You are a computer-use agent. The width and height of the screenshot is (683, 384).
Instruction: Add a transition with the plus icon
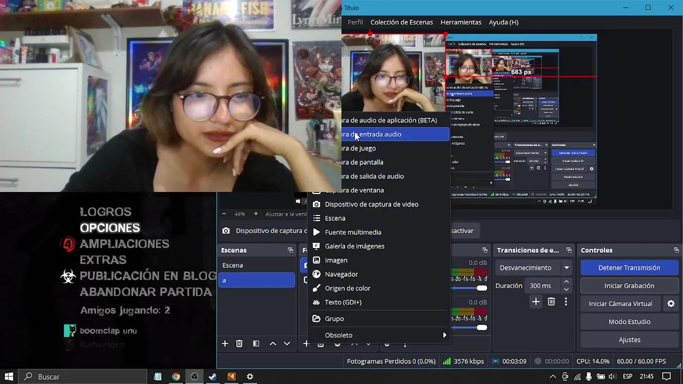pyautogui.click(x=536, y=302)
